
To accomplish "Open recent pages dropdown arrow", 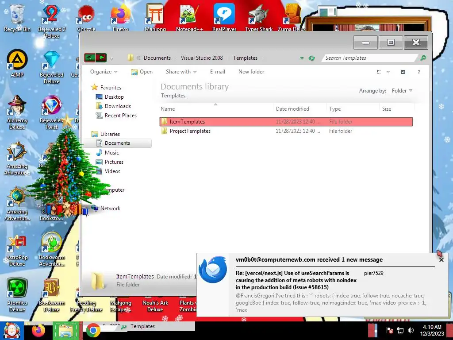I will [x=111, y=58].
